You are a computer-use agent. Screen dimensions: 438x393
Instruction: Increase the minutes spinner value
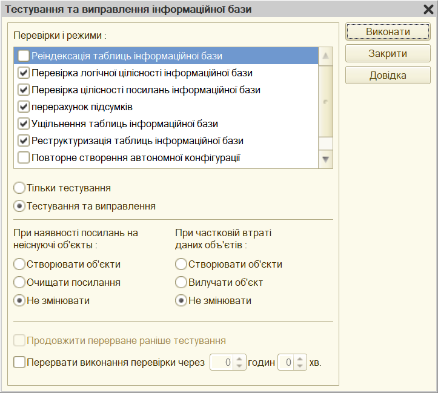tap(300, 359)
